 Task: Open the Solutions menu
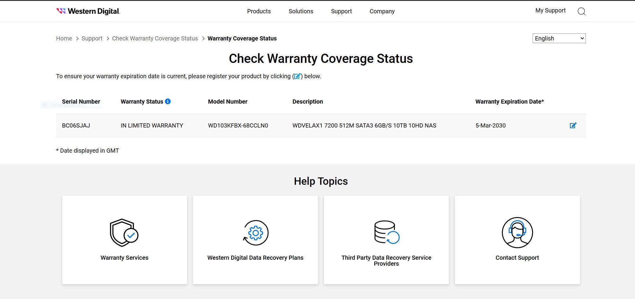[x=301, y=11]
